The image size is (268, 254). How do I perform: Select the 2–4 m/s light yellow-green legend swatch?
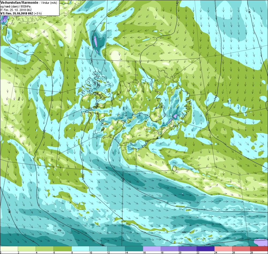point(27,249)
